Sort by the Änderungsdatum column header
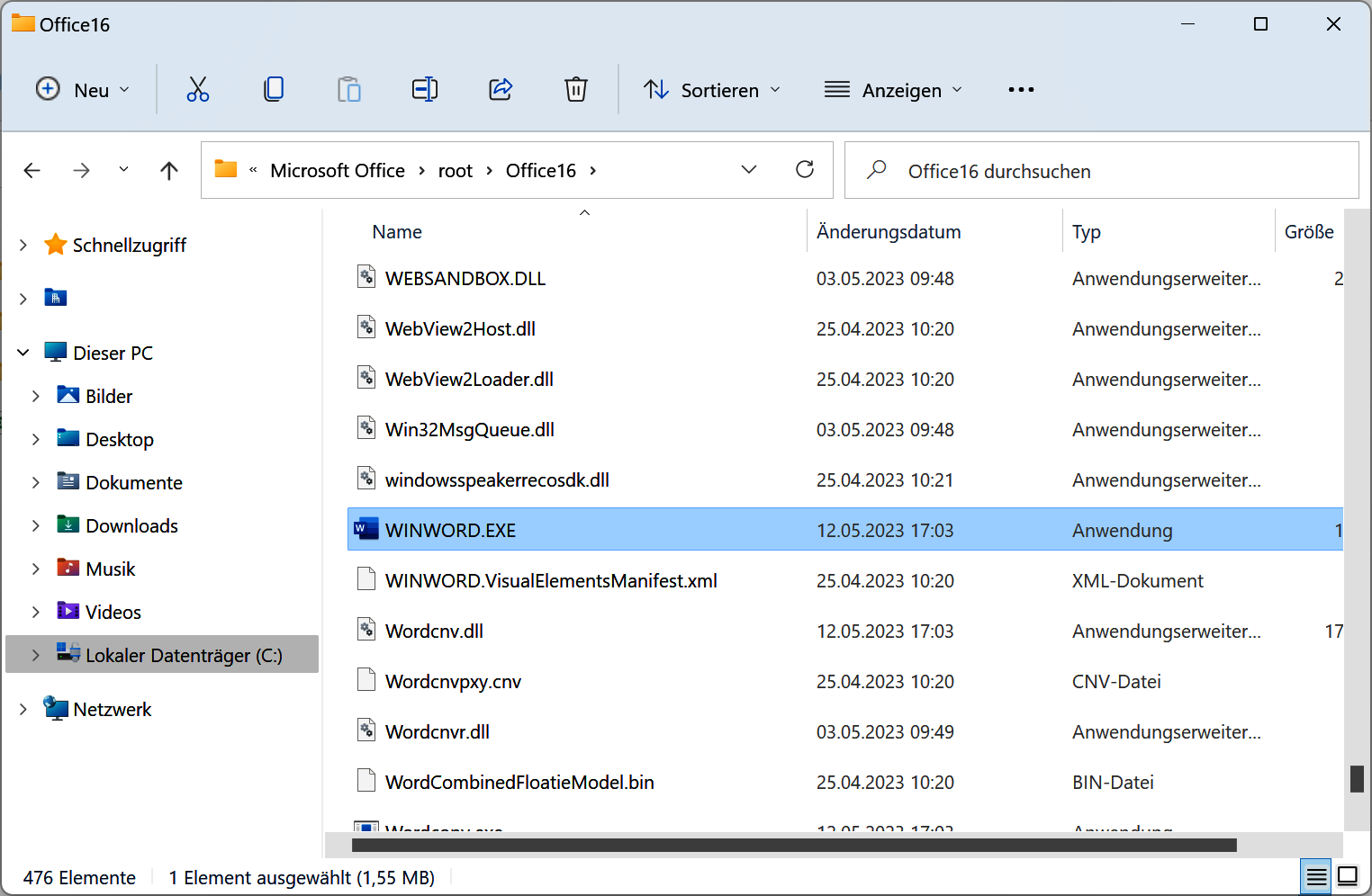 pyautogui.click(x=889, y=232)
